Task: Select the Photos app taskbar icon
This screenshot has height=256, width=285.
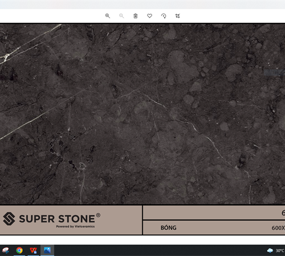Action: tap(47, 250)
